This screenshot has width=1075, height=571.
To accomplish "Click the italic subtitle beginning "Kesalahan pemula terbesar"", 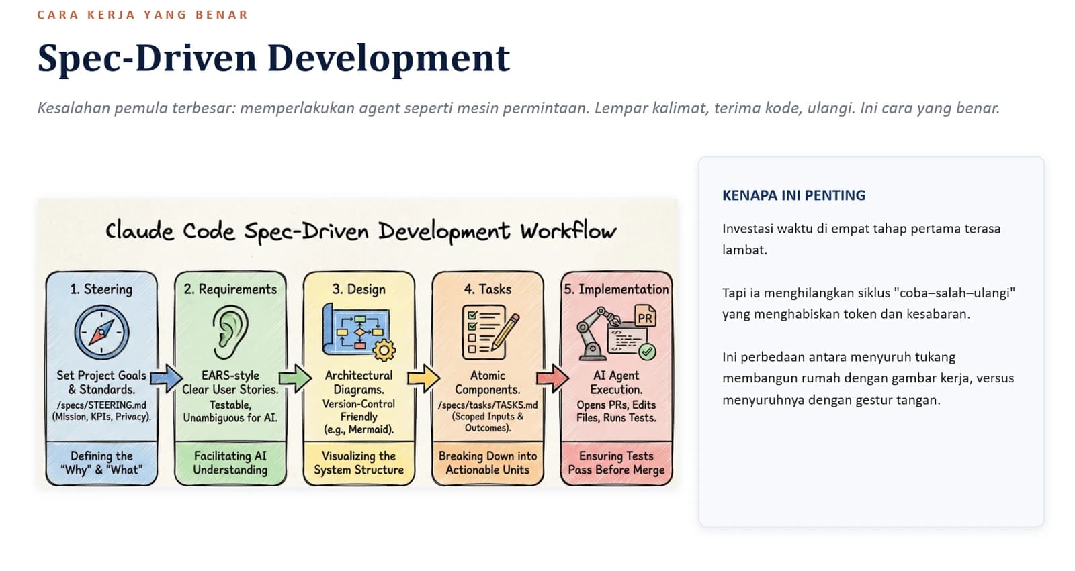I will 518,108.
